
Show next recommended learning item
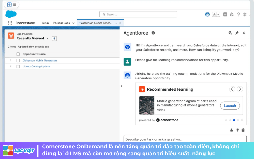pos(240,89)
